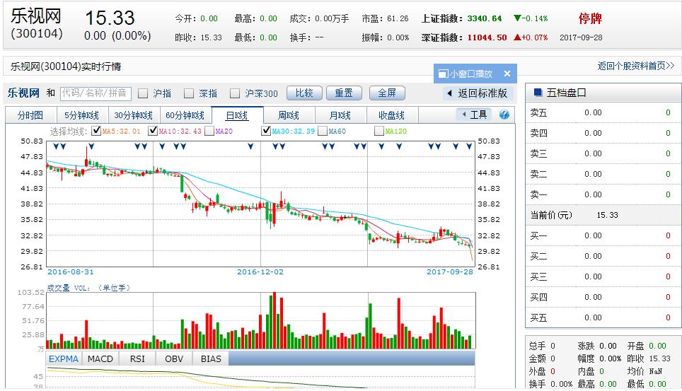The height and width of the screenshot is (391, 682).
Task: Click the 2016-12-02 date label
Action: 260,272
